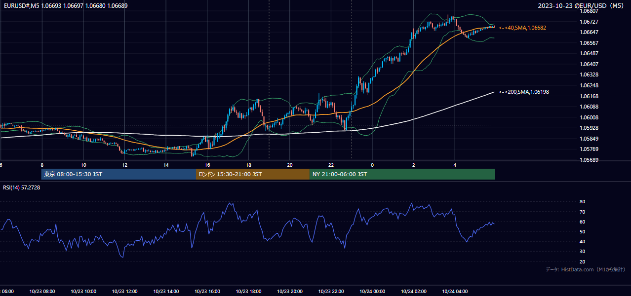
Task: Click the Tokyo 08:00-15:30 JST session bar
Action: coord(118,174)
